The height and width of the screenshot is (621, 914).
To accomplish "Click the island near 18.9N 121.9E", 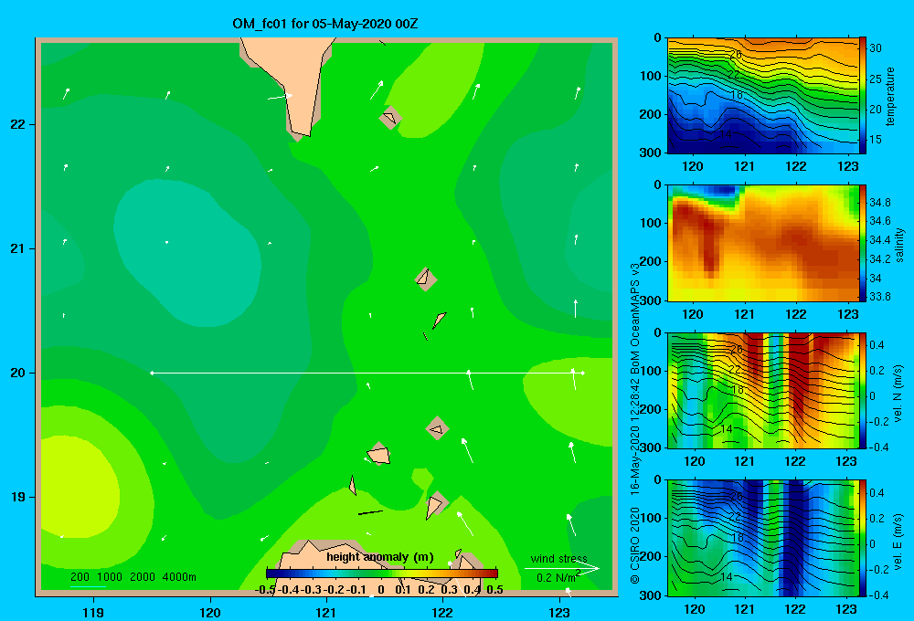I will 436,504.
